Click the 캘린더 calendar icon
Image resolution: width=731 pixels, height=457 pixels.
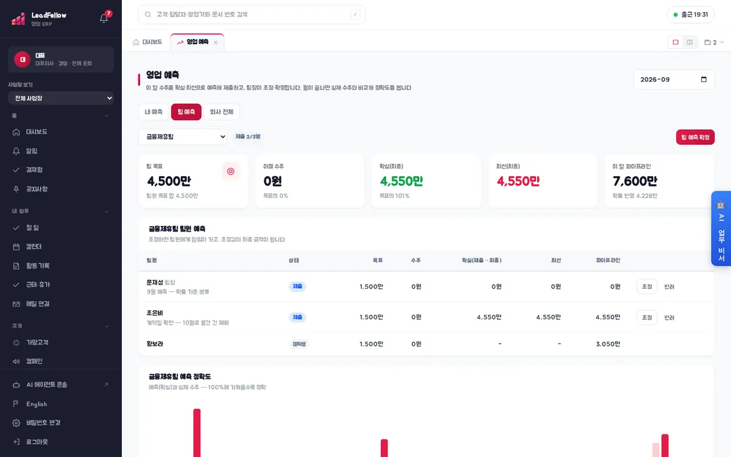click(16, 247)
